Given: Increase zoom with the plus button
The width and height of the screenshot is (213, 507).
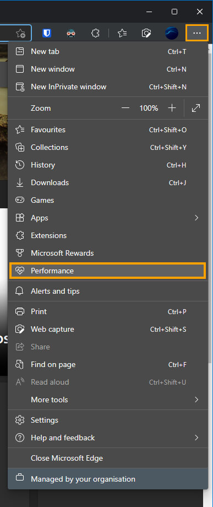Looking at the screenshot, I should tap(172, 108).
